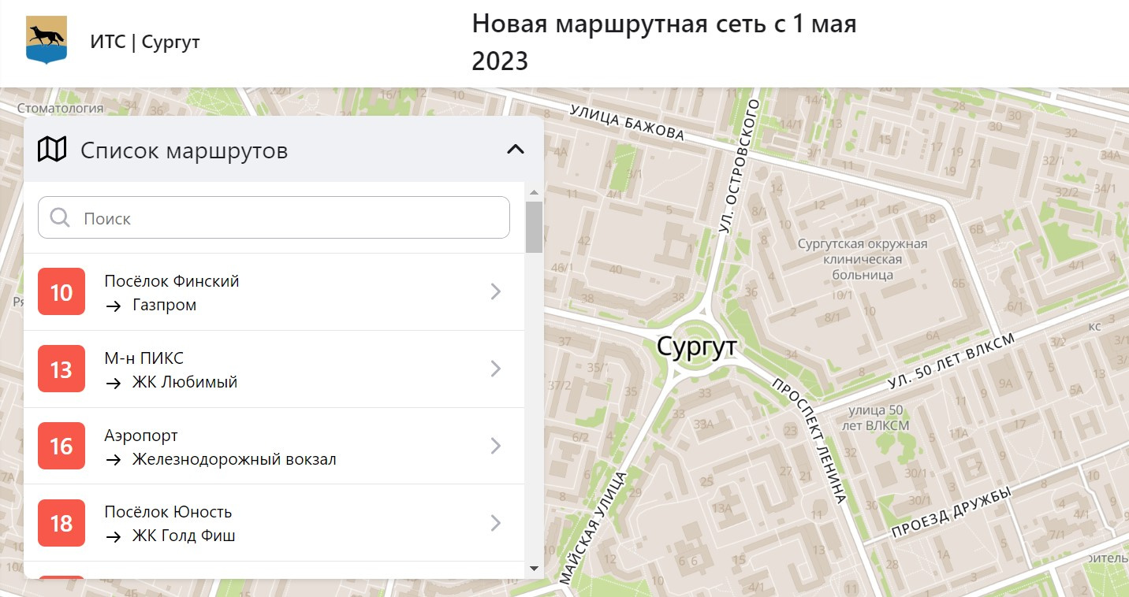Click the ПРОСПЕКТ ЛЕНИНА street label
The width and height of the screenshot is (1129, 597).
point(809,440)
